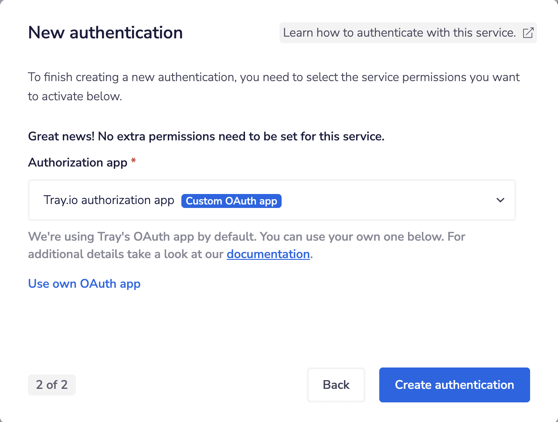Click the Use own OAuth app link
Screen dimensions: 558x422
point(84,283)
